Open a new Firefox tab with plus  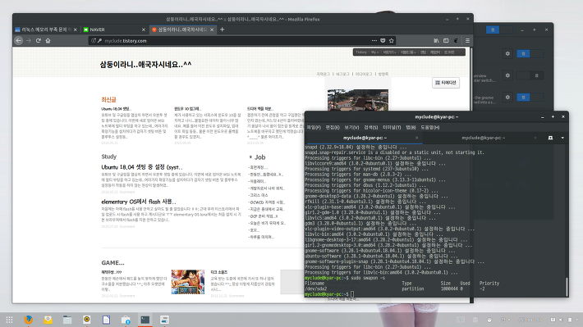click(222, 30)
